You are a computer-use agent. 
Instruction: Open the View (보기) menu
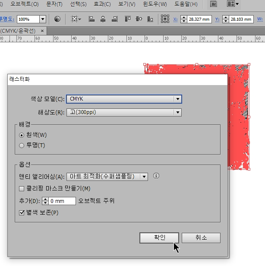pos(126,4)
